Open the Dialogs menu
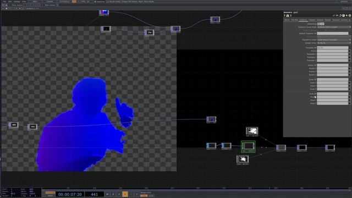Screen dimensions: 352x198 tap(17, 2)
